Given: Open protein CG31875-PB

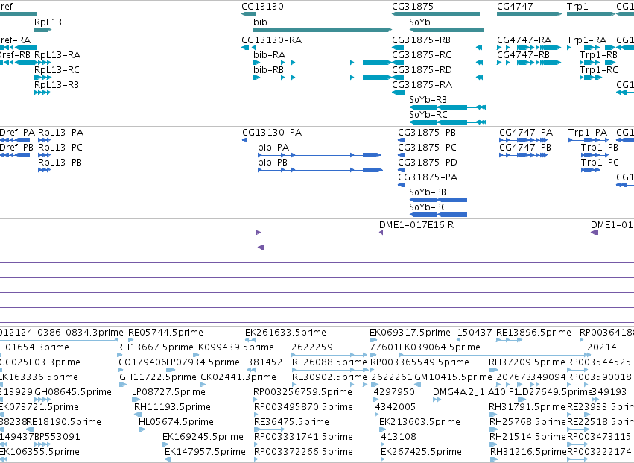Looking at the screenshot, I should click(x=427, y=133).
